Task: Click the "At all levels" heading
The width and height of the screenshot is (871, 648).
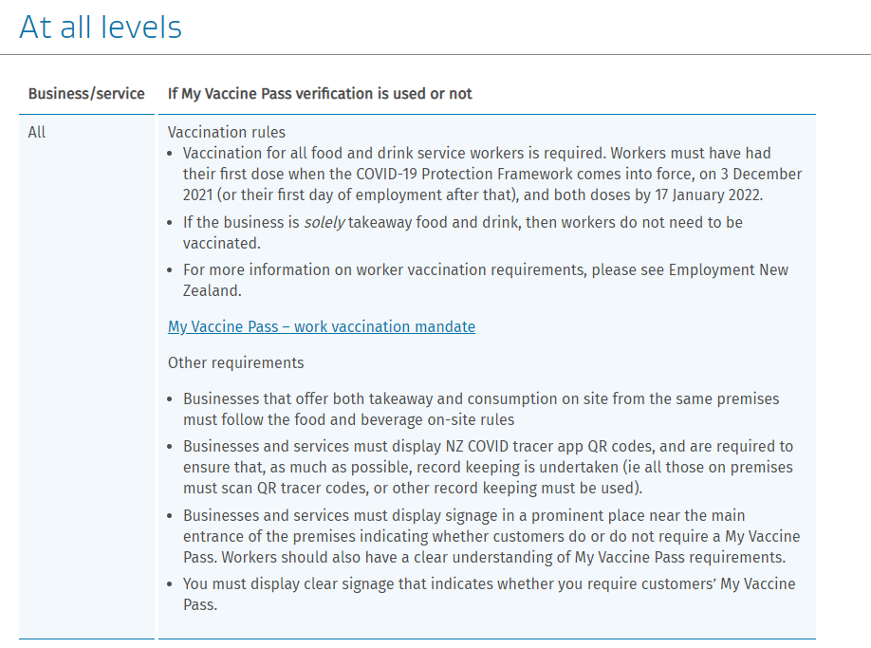Action: 101,27
